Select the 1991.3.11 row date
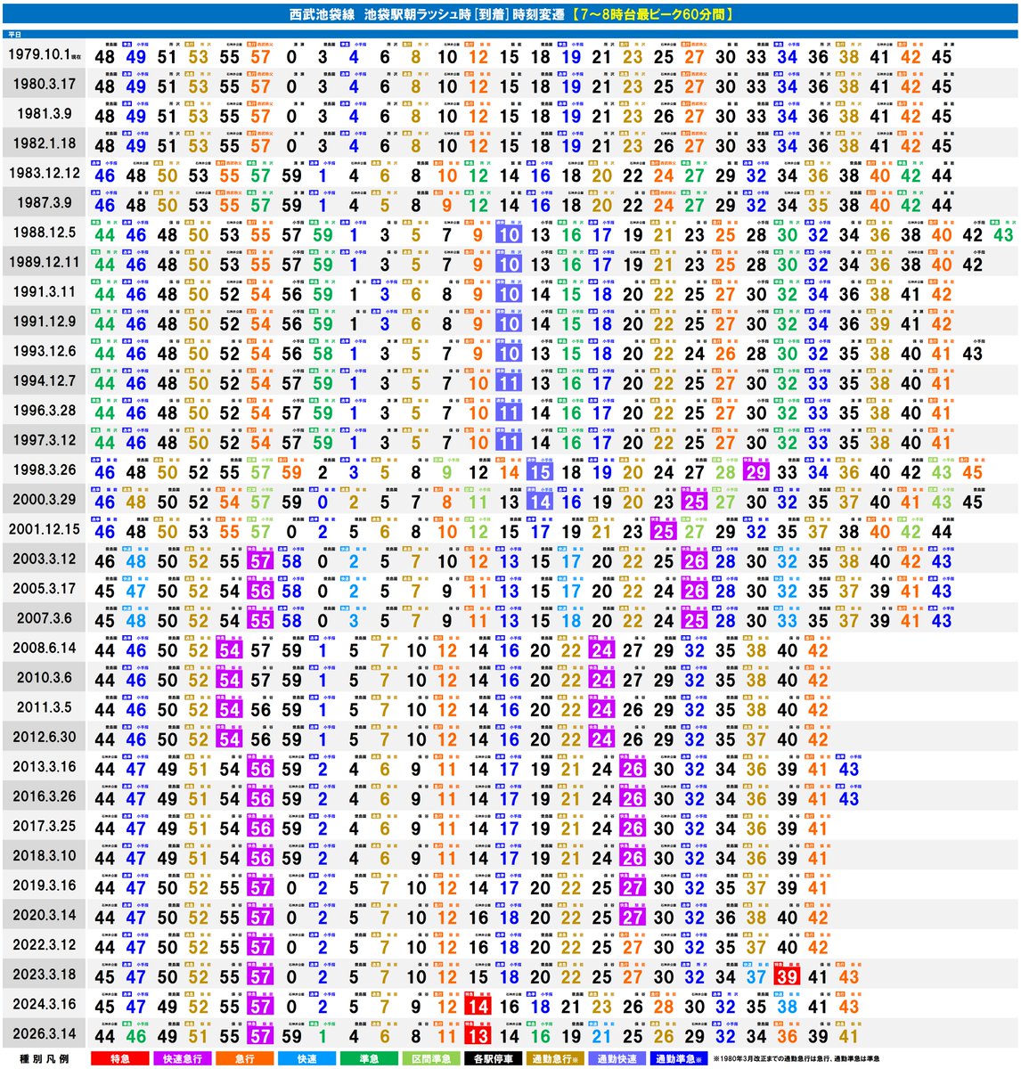Image resolution: width=1021 pixels, height=1069 pixels. [x=44, y=291]
